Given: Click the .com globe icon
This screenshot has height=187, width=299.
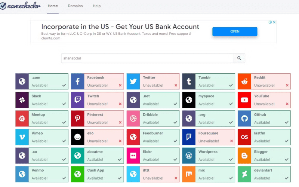Looking at the screenshot, I should pos(22,82).
